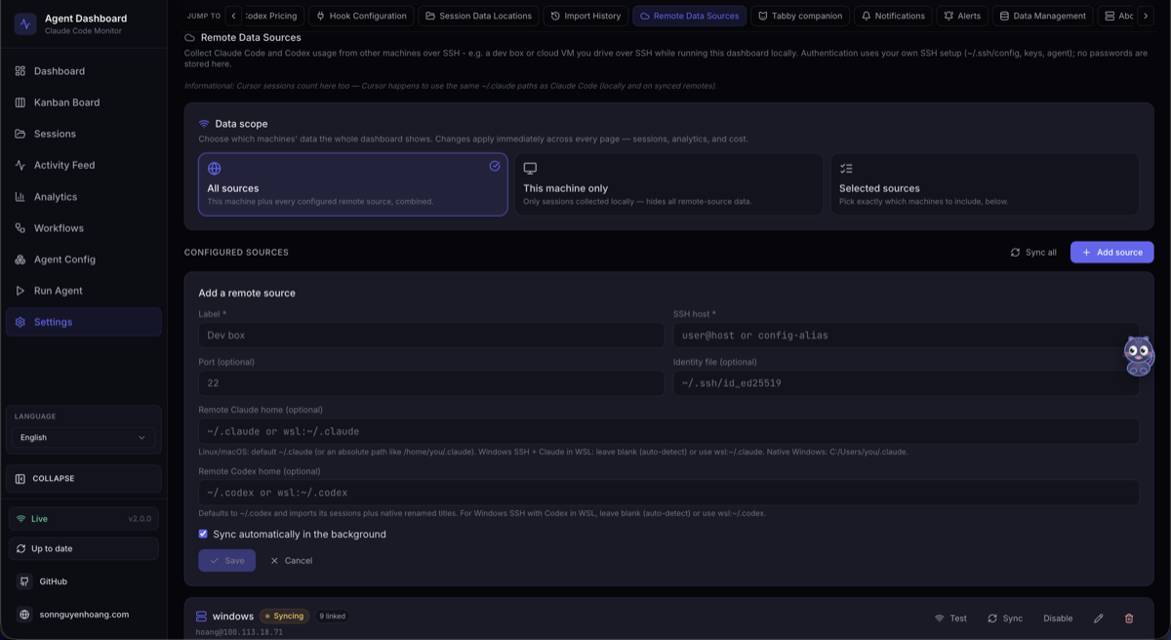Choose Selected sources data scope
Image resolution: width=1171 pixels, height=640 pixels.
pos(985,184)
